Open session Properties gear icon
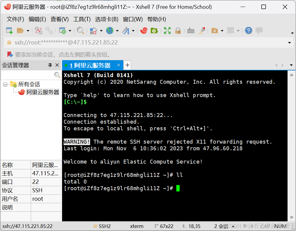 (x=62, y=31)
